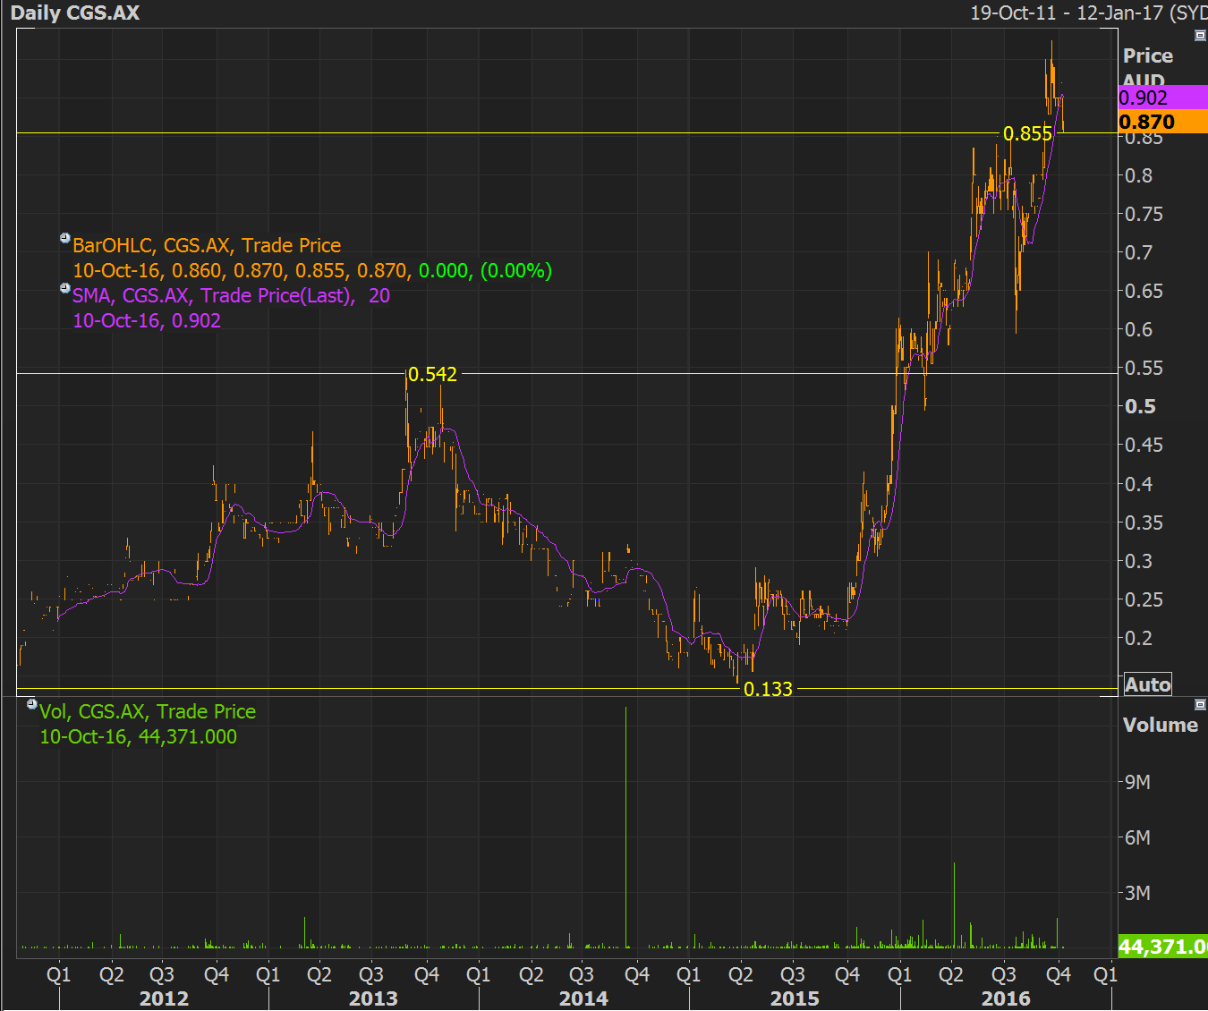Viewport: 1208px width, 1011px height.
Task: Click the green 44,371.00 volume tag
Action: tap(1162, 947)
